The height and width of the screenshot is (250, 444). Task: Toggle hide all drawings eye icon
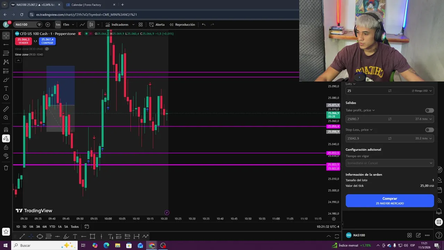tap(6, 156)
